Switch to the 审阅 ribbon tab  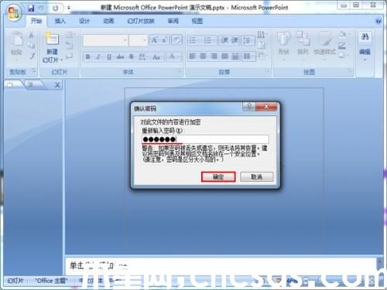click(x=173, y=21)
